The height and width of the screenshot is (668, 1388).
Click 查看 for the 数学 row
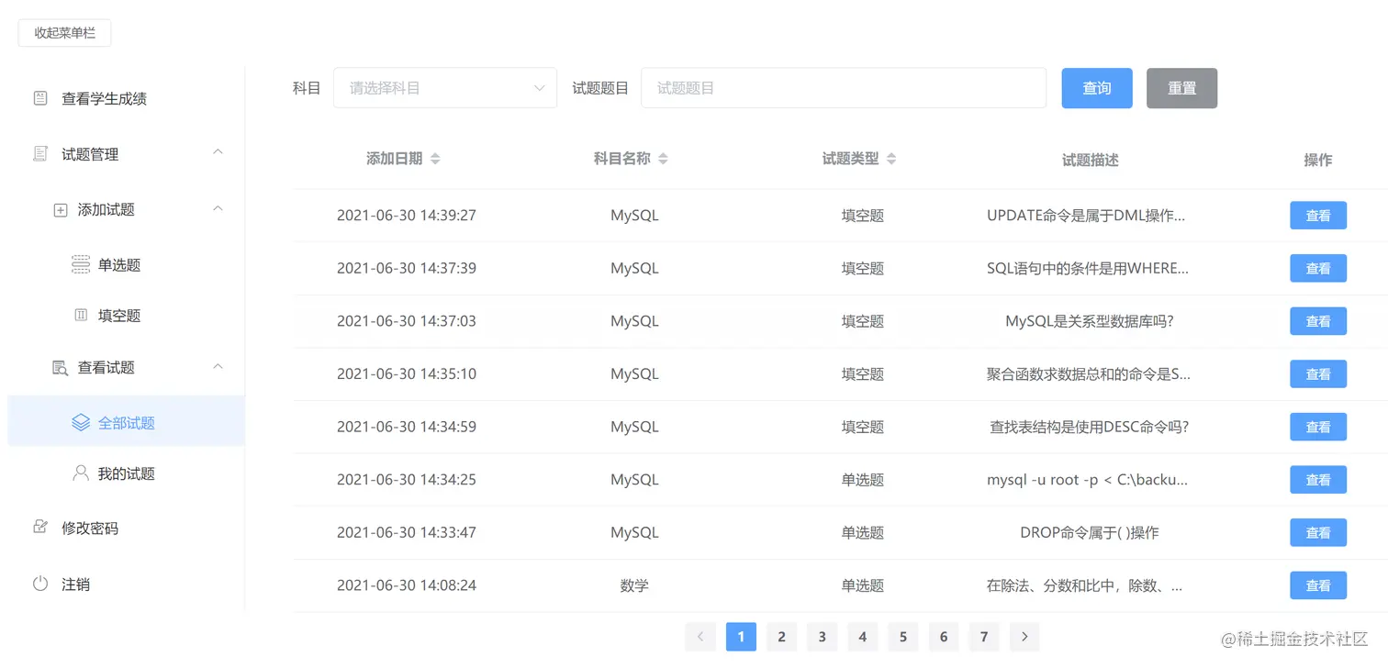[1318, 585]
